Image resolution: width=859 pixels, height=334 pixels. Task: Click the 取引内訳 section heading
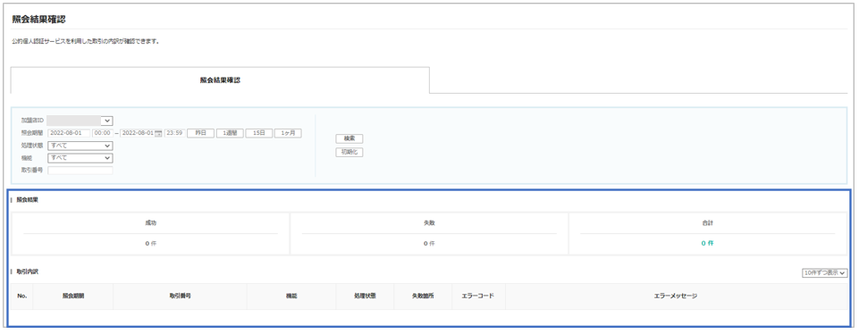pyautogui.click(x=28, y=271)
